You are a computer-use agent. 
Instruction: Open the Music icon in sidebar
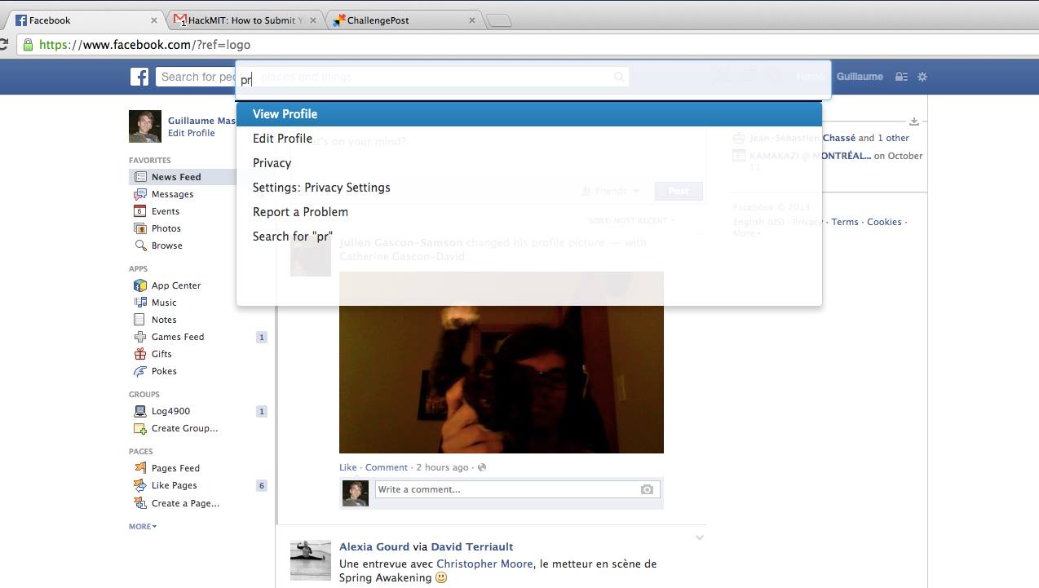point(140,303)
